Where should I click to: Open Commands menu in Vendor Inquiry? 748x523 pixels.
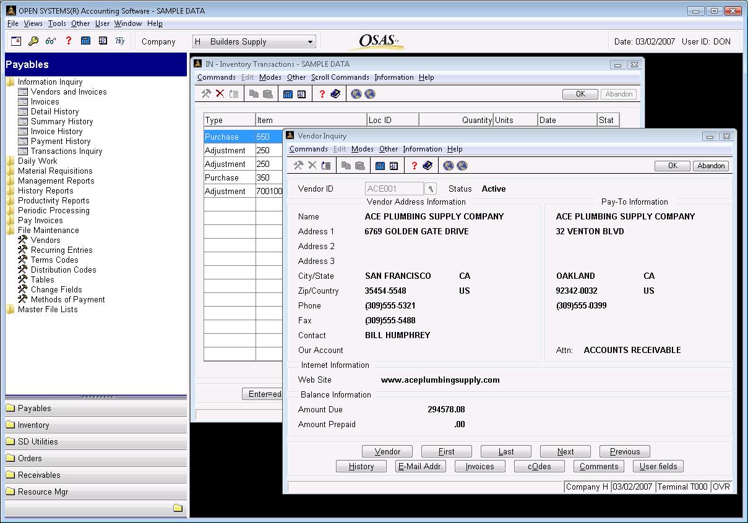click(x=308, y=149)
